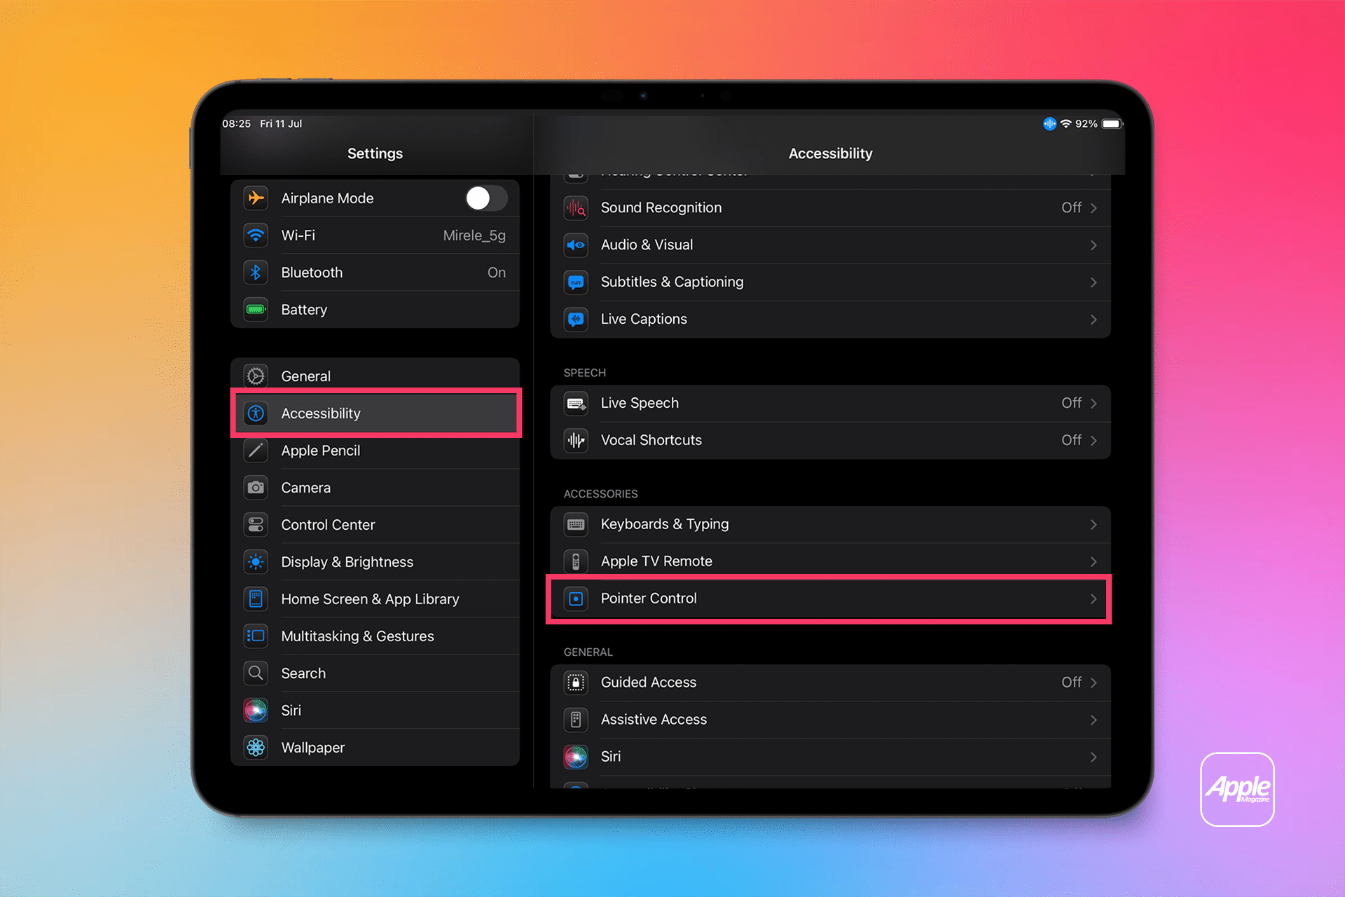
Task: Click the Pointer Control icon
Action: [576, 599]
